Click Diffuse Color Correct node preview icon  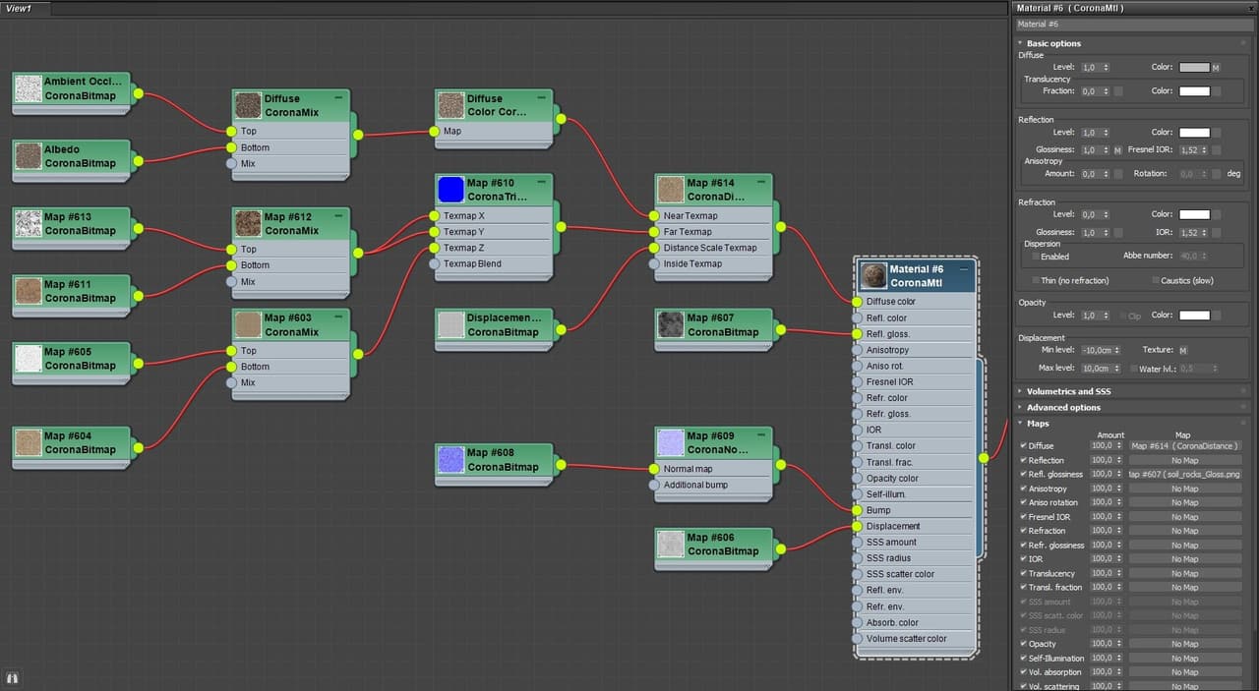click(x=450, y=105)
